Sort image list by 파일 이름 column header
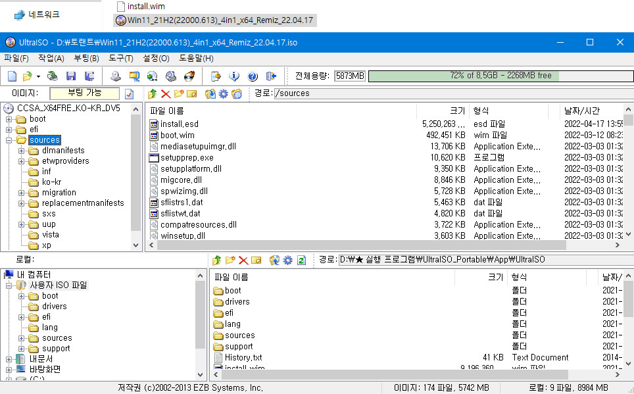634x394 pixels. [282, 111]
